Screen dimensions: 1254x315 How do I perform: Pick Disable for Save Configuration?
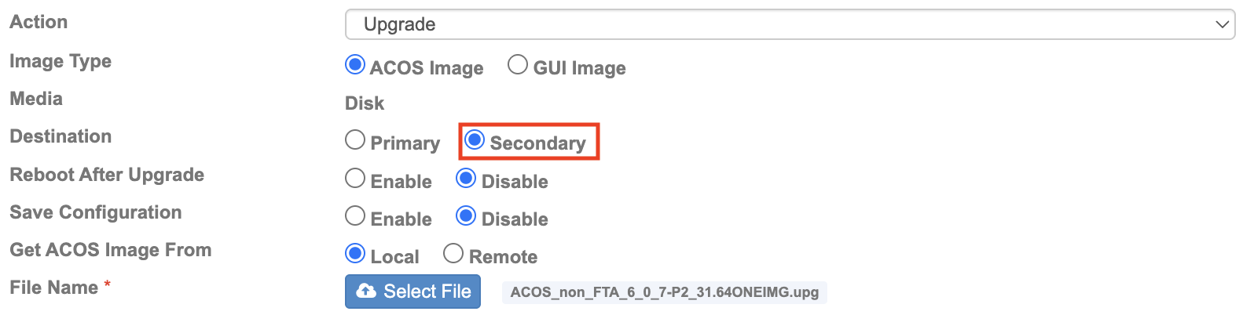point(466,215)
